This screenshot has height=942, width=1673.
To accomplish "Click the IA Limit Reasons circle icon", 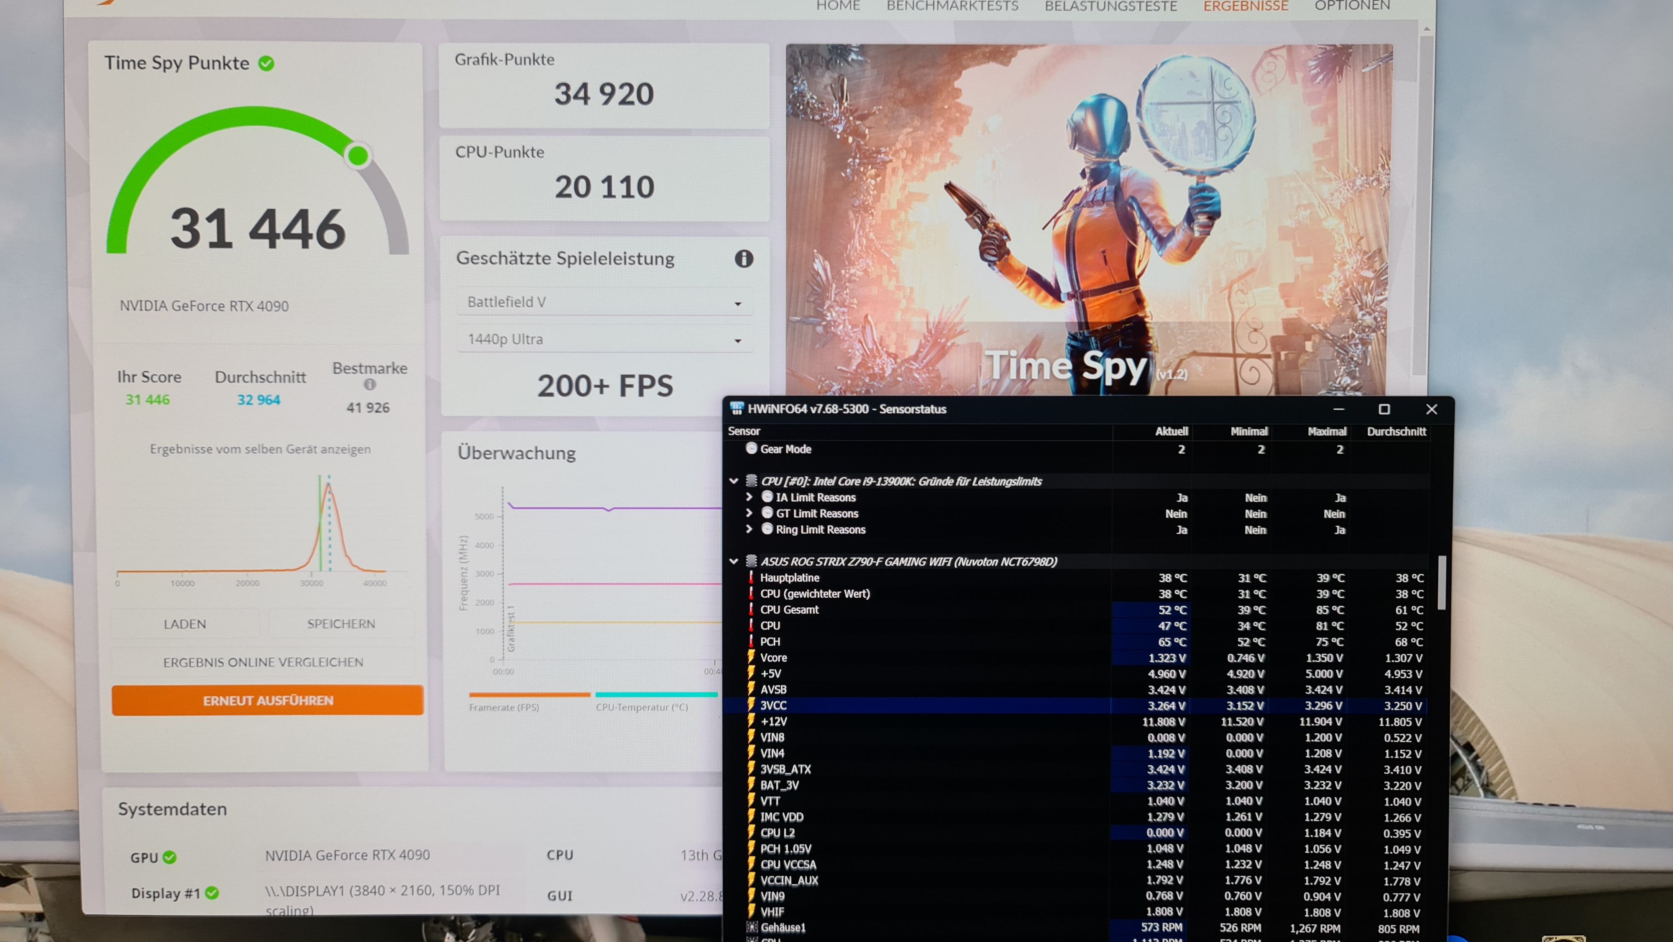I will pyautogui.click(x=767, y=497).
